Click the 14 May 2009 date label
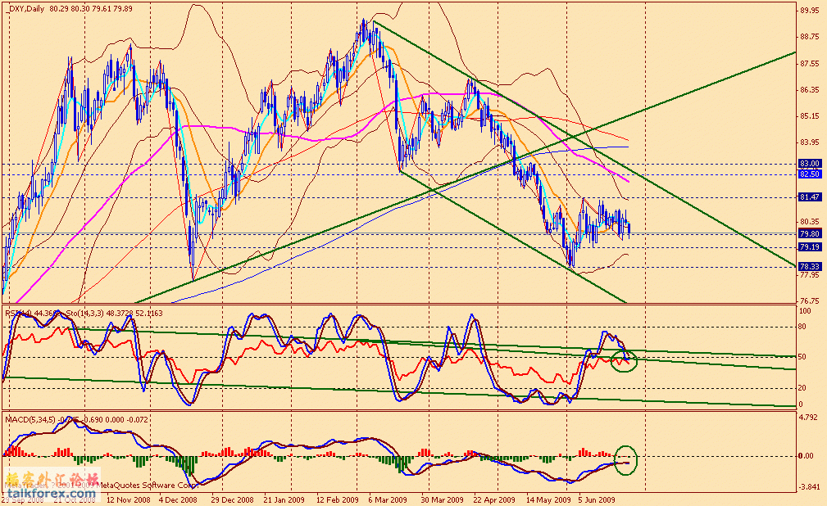827x506 pixels. [x=548, y=499]
